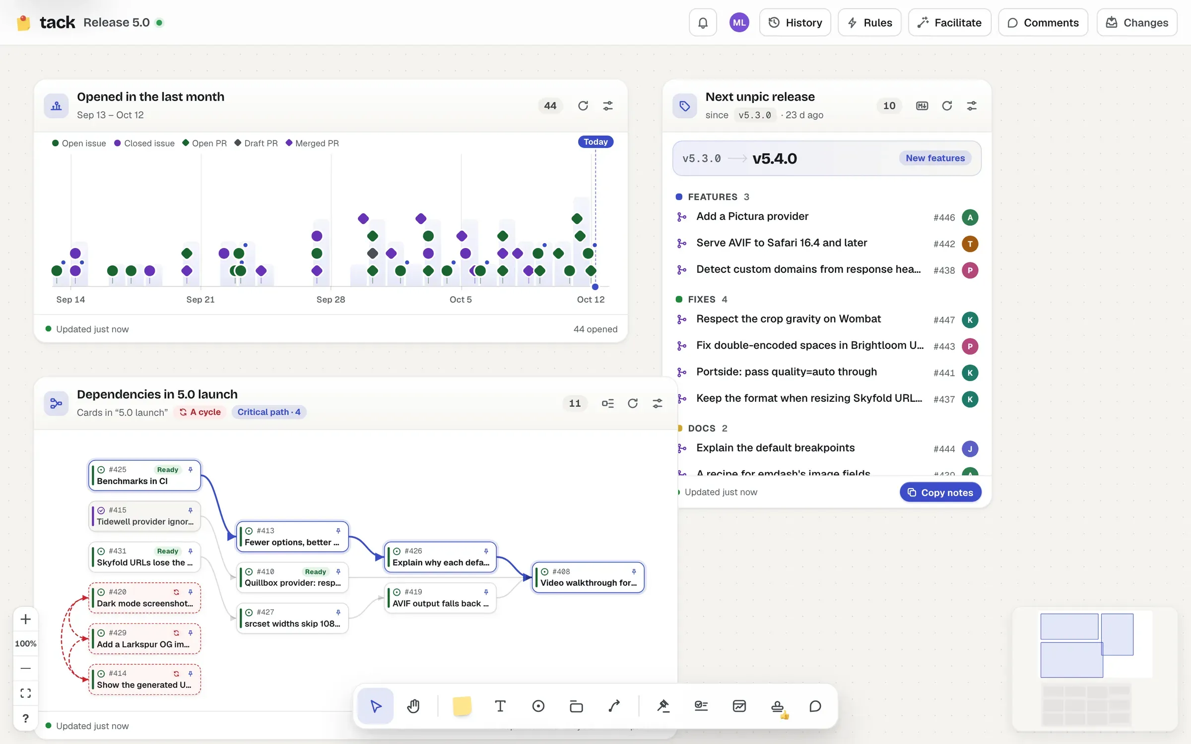Open settings of Dependencies widget

pyautogui.click(x=658, y=403)
